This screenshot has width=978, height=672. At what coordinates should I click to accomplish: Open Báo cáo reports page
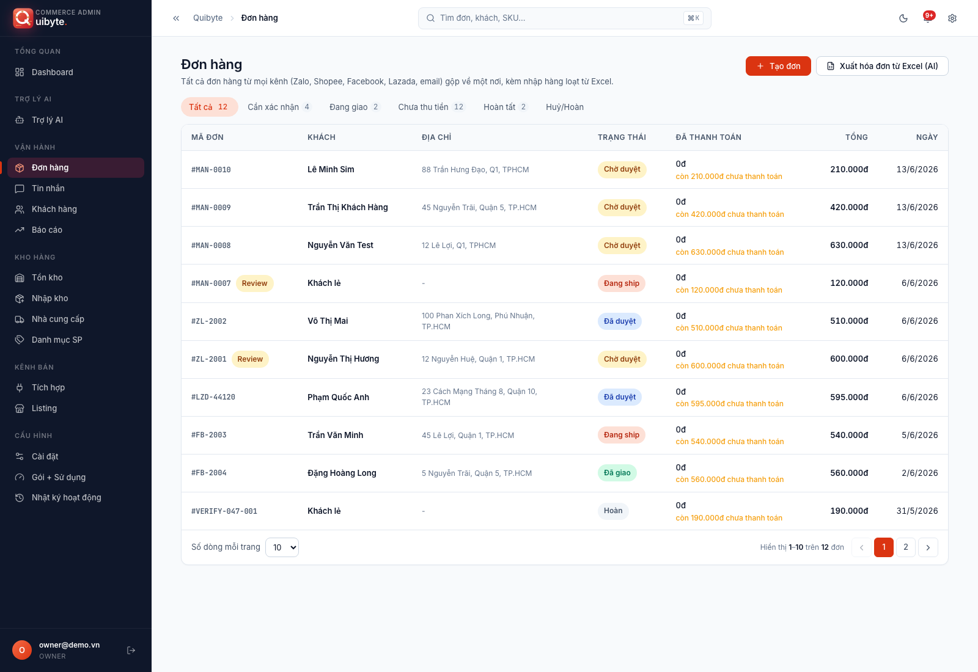tap(76, 230)
